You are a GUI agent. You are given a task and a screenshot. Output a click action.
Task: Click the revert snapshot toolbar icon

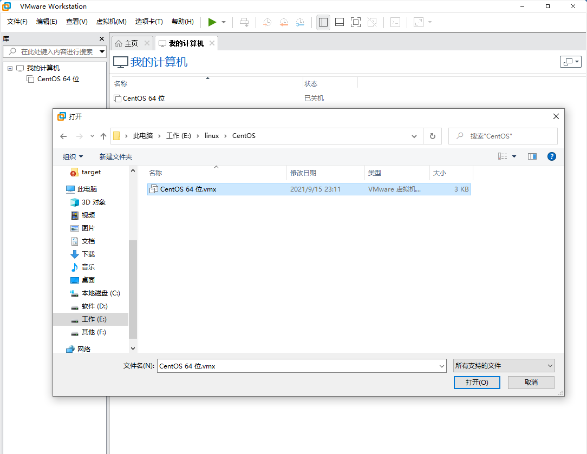tap(284, 22)
